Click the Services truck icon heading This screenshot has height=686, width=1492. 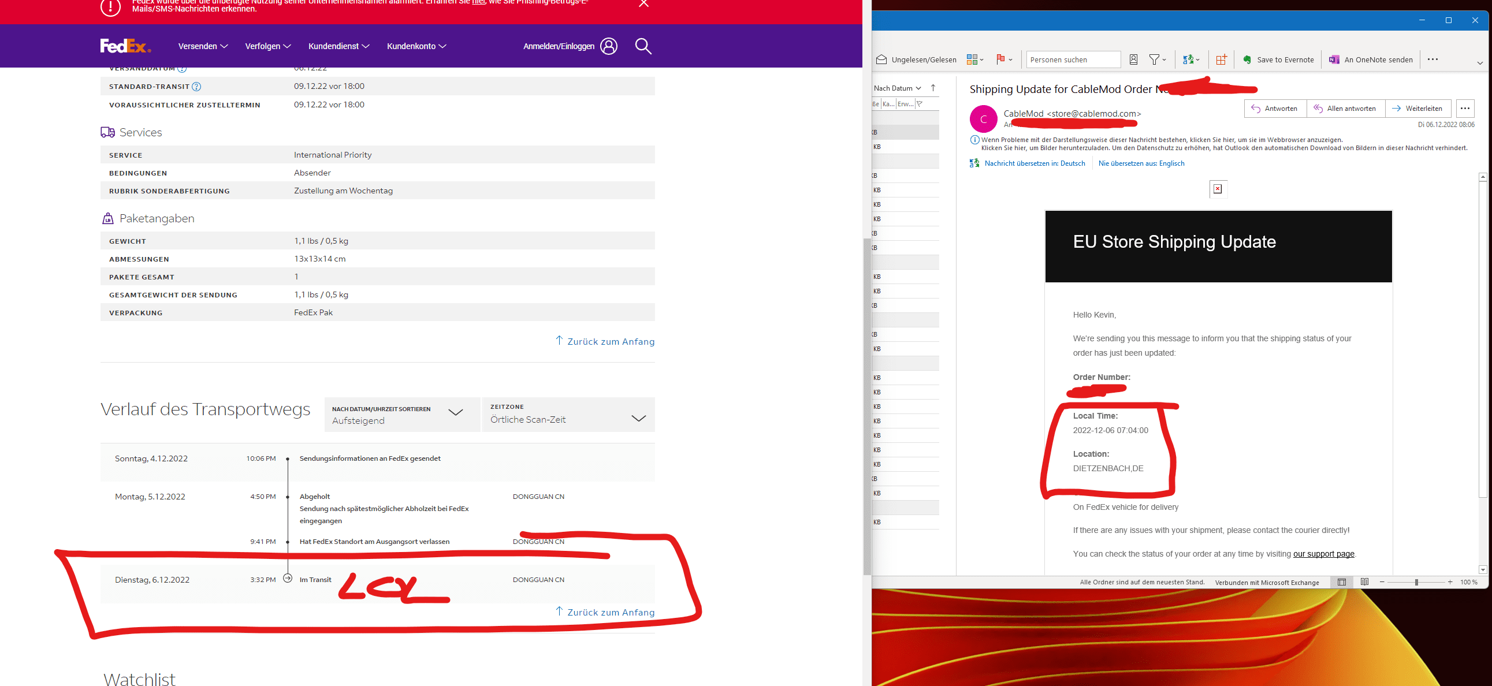[108, 132]
